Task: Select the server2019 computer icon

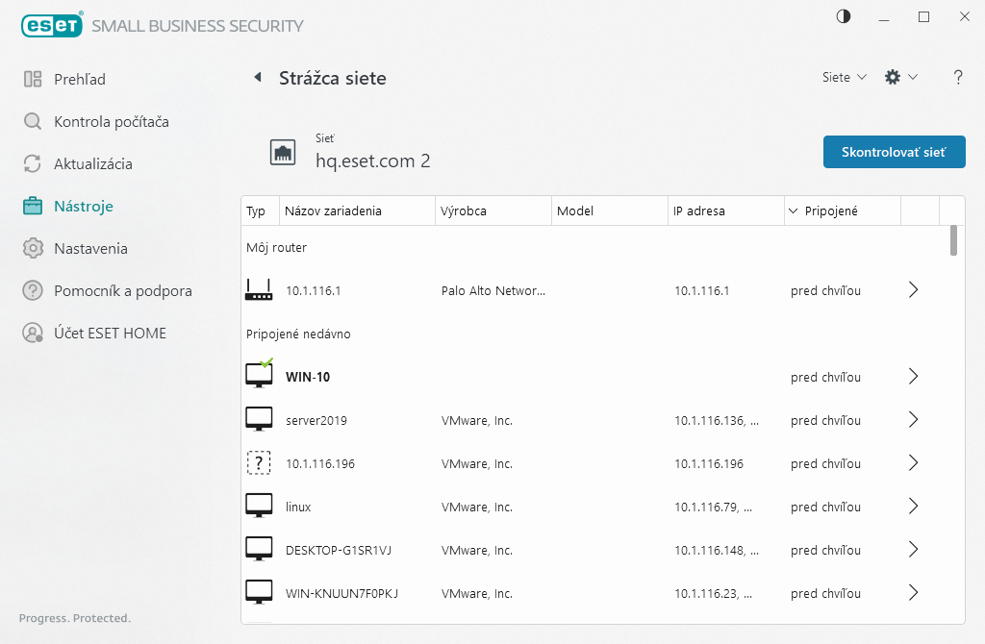Action: tap(259, 420)
